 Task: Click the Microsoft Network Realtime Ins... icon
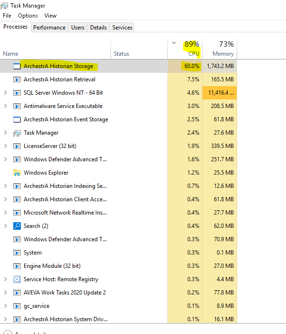pyautogui.click(x=17, y=213)
